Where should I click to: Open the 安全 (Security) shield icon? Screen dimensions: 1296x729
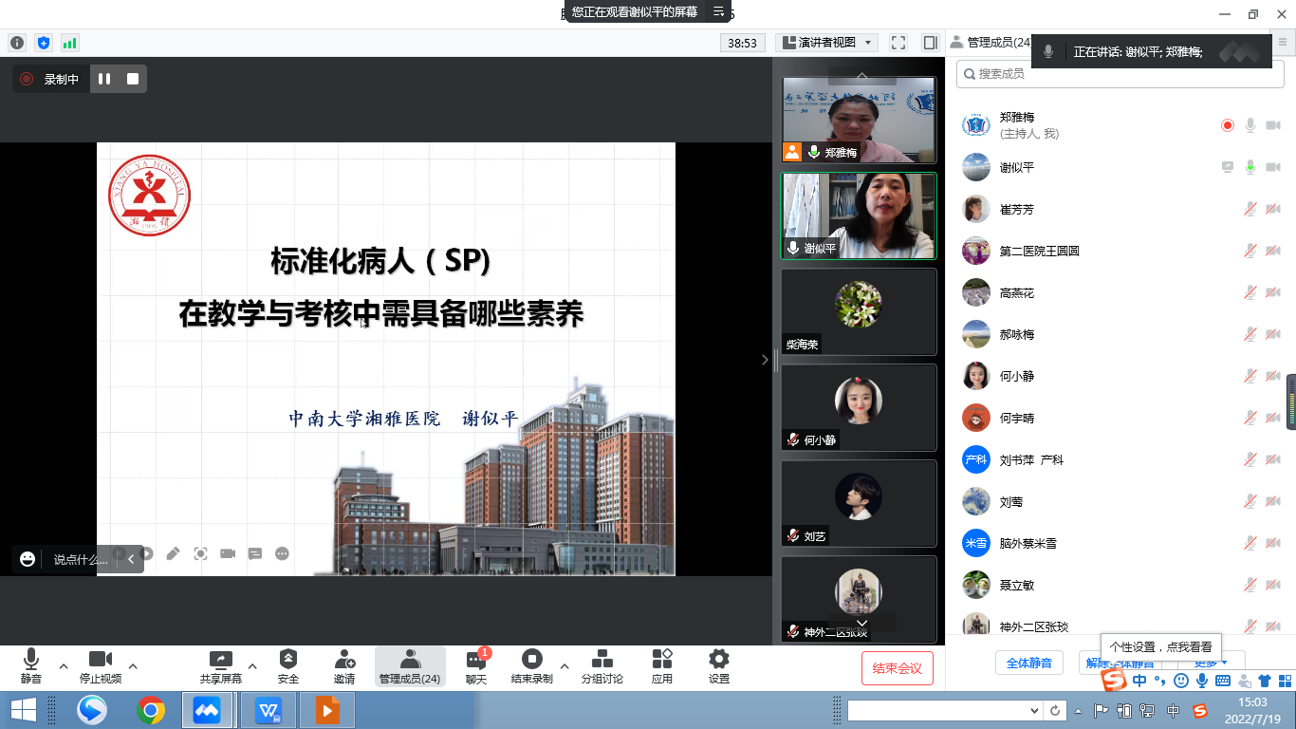(288, 665)
